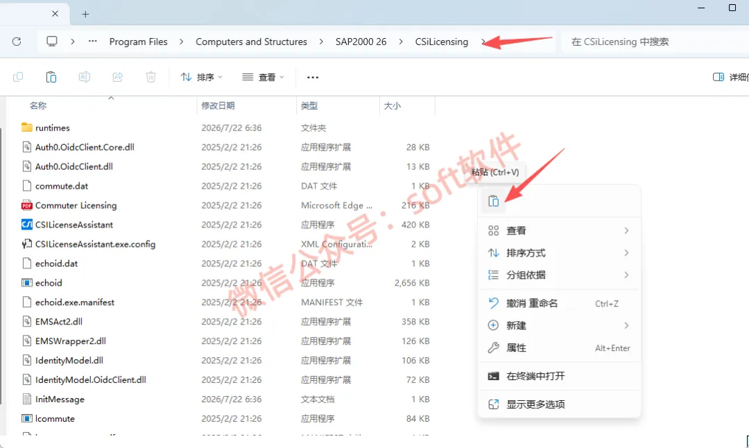Expand 排序方式 submenu in context menu

click(x=559, y=252)
